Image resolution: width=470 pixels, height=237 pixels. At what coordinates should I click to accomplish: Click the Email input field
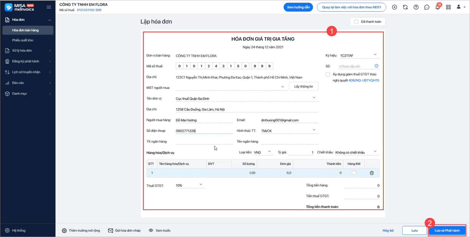pyautogui.click(x=290, y=120)
